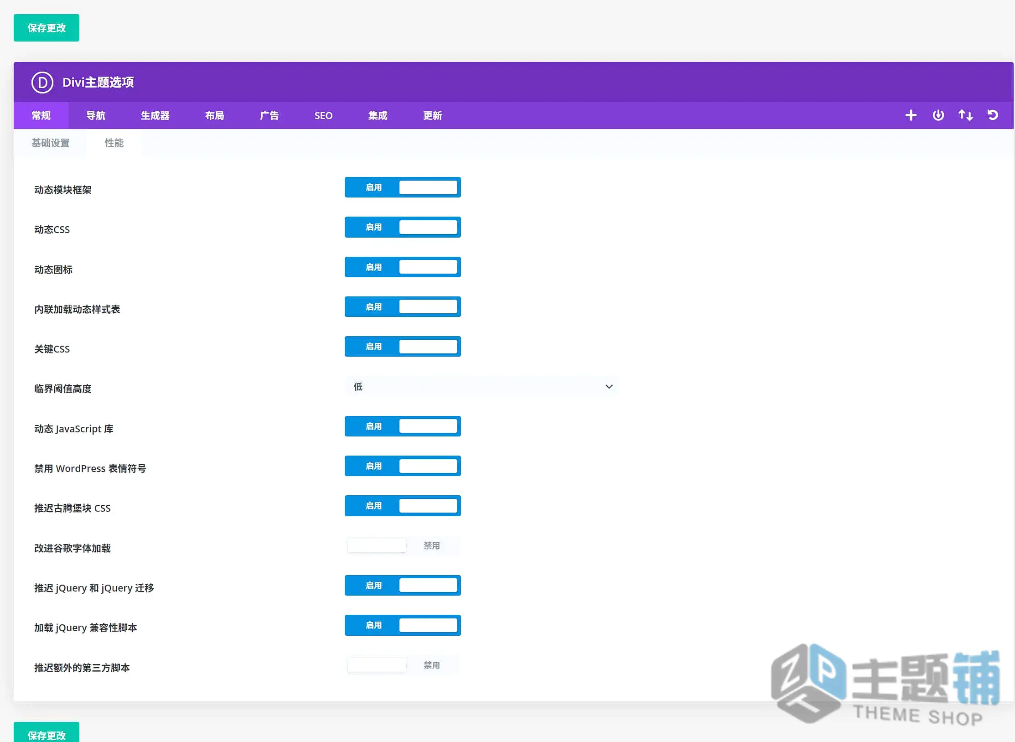Enable the 推迟额外的第三方脚本 switch

[403, 665]
